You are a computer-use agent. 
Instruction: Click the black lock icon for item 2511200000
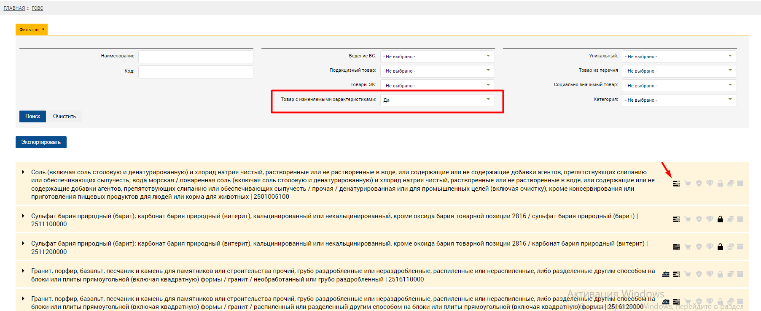click(x=720, y=247)
